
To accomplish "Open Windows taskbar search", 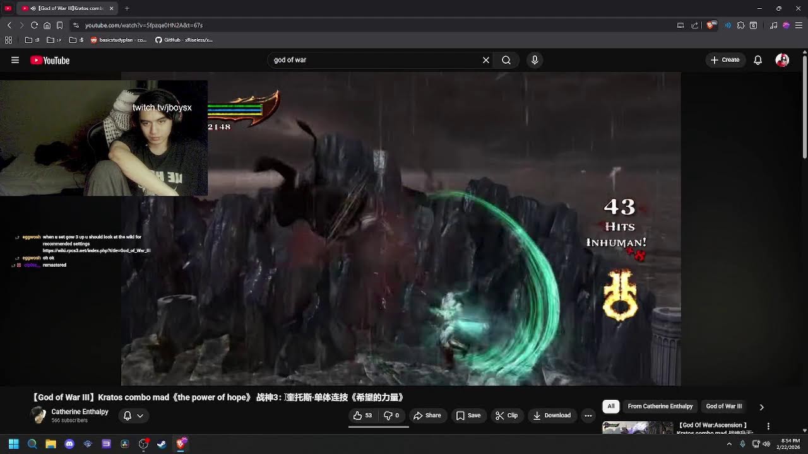I will [x=32, y=444].
